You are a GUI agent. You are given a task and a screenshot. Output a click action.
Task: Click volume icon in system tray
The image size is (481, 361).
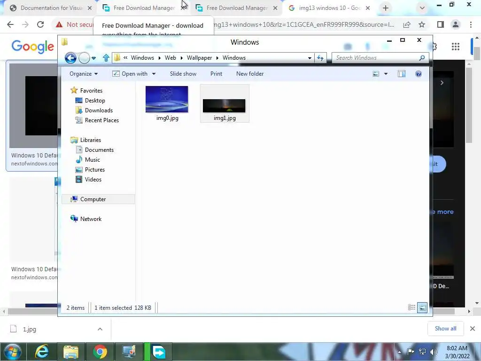(434, 352)
